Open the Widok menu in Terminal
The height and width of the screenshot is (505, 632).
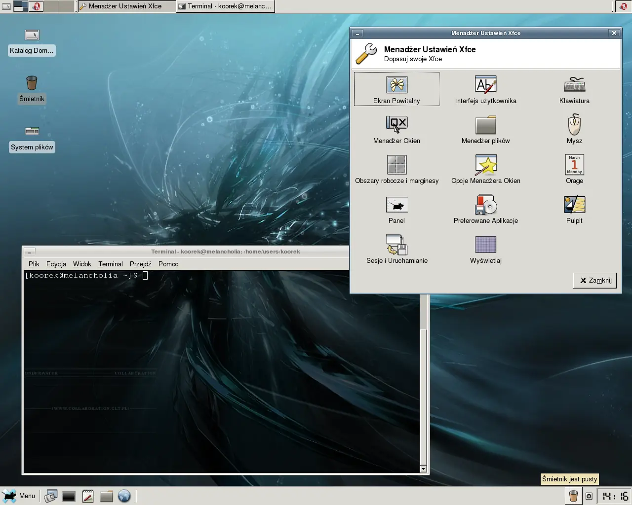point(82,264)
